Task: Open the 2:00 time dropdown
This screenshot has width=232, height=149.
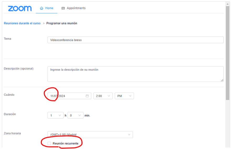Action: pyautogui.click(x=103, y=96)
